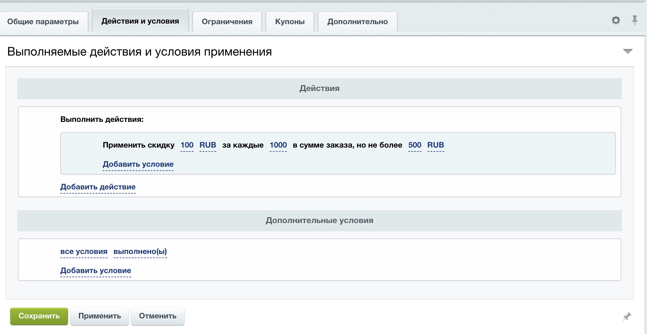Open the Ограничения tab
Image resolution: width=647 pixels, height=334 pixels.
click(x=227, y=22)
